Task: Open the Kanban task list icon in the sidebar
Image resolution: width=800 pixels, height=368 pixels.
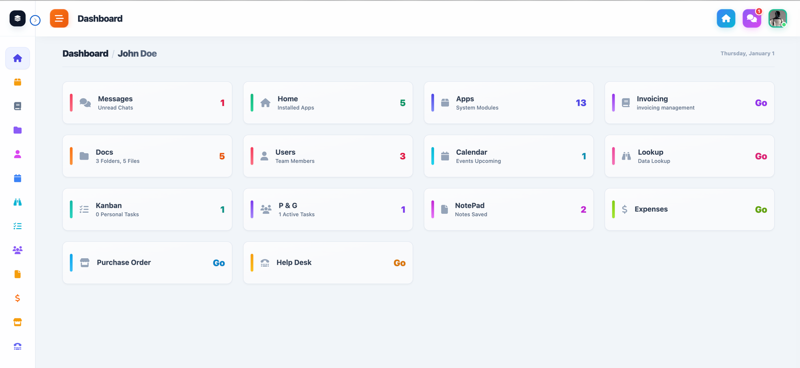Action: point(17,226)
